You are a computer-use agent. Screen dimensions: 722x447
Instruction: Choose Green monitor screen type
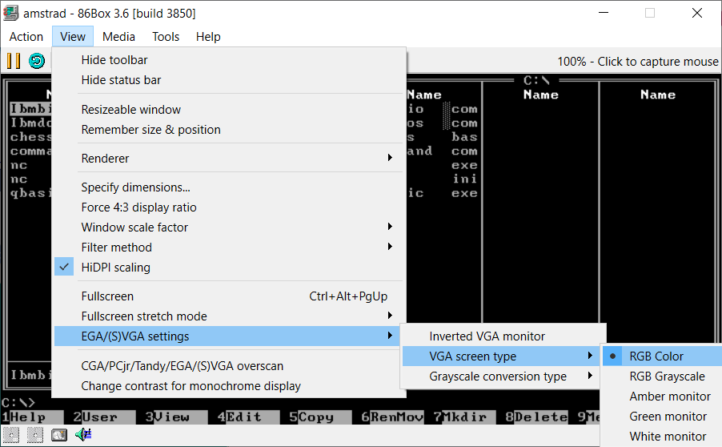tap(662, 417)
